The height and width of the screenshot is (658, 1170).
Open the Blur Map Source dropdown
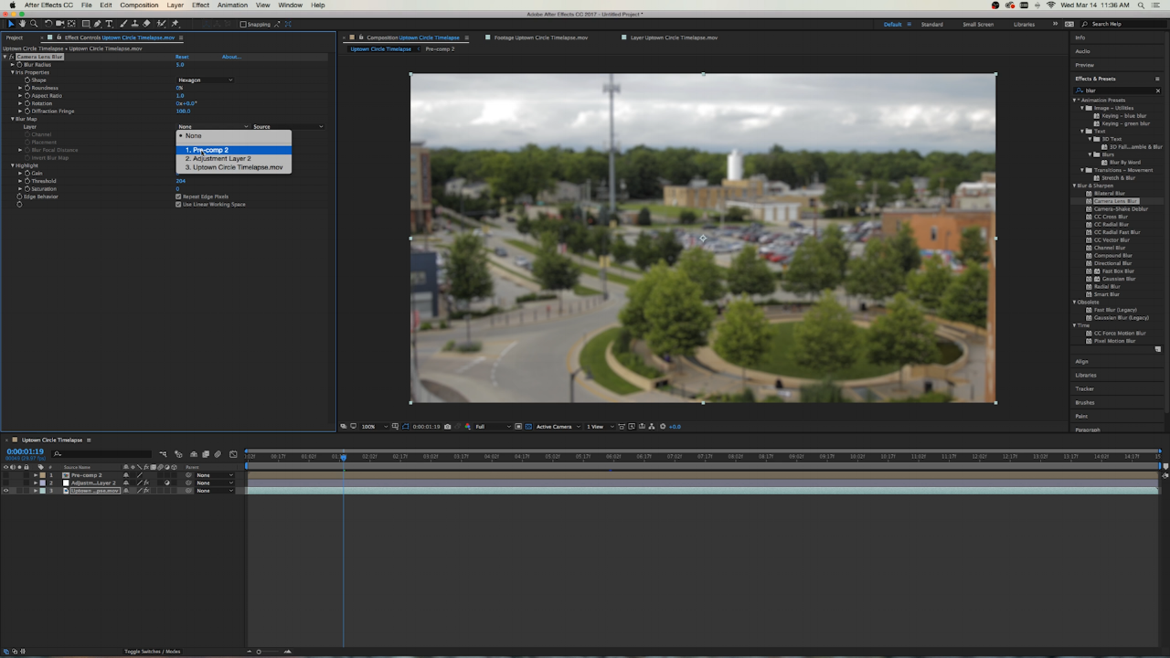tap(288, 127)
